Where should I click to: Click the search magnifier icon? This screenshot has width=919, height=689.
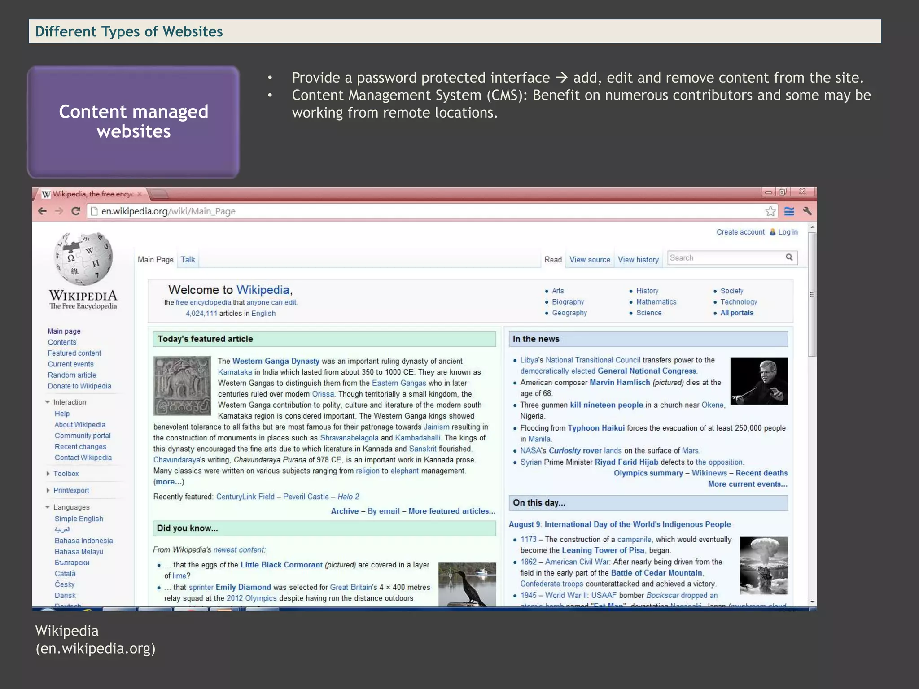pos(789,257)
